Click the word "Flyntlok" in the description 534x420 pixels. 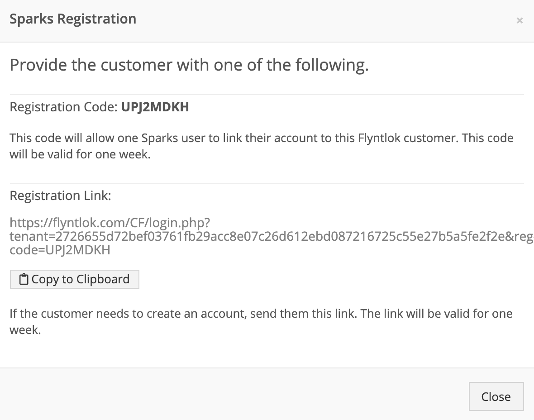[x=379, y=138]
